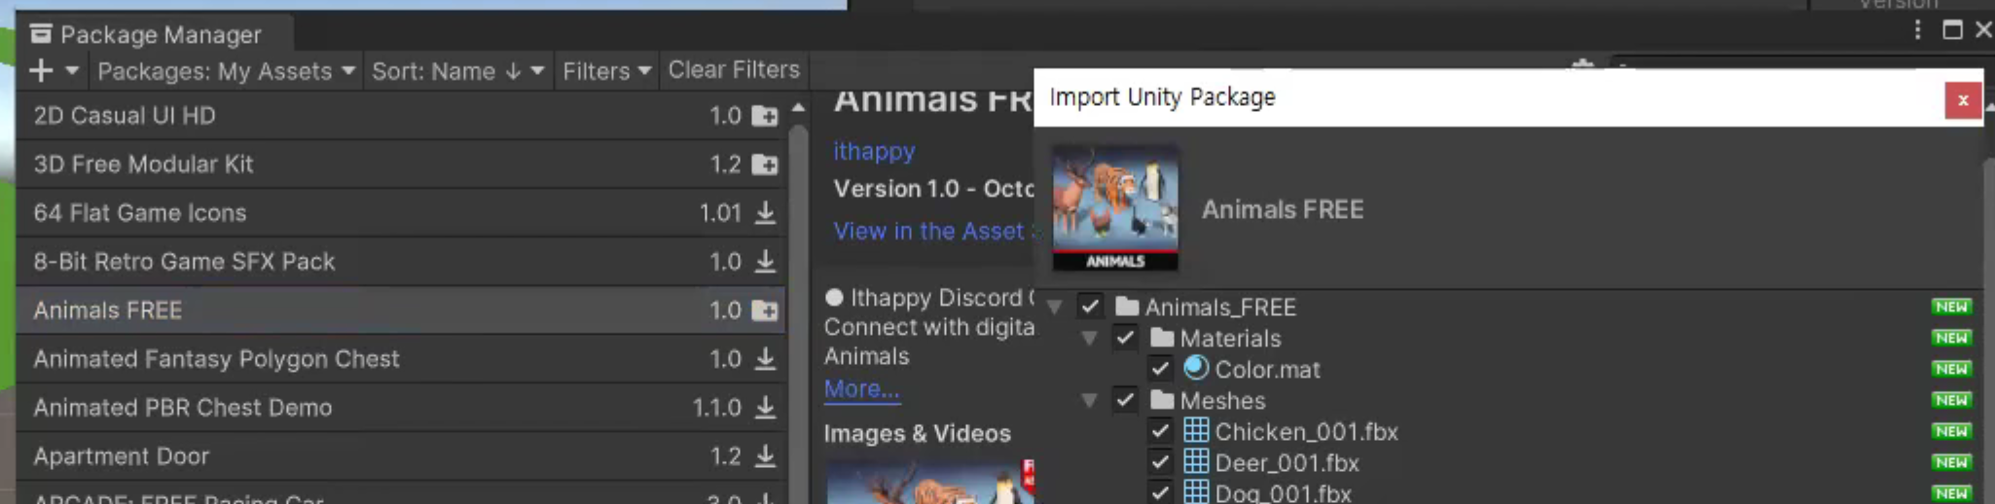Click the More... description link
Viewport: 1995px width, 504px height.
tap(861, 389)
